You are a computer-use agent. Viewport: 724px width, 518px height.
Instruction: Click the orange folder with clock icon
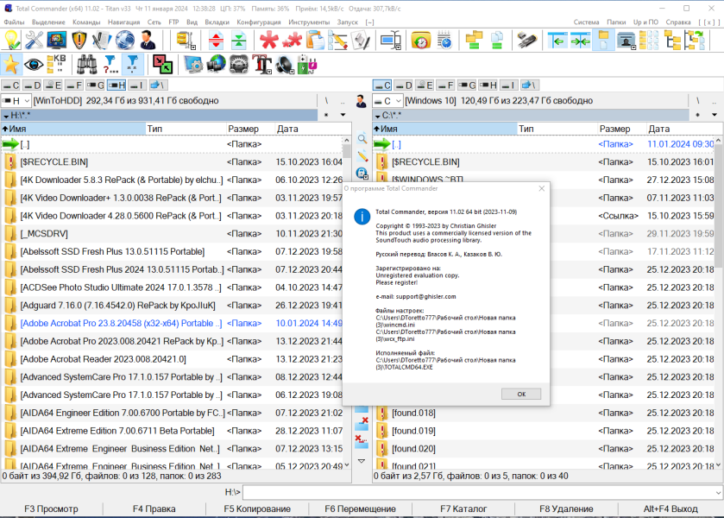pyautogui.click(x=420, y=41)
